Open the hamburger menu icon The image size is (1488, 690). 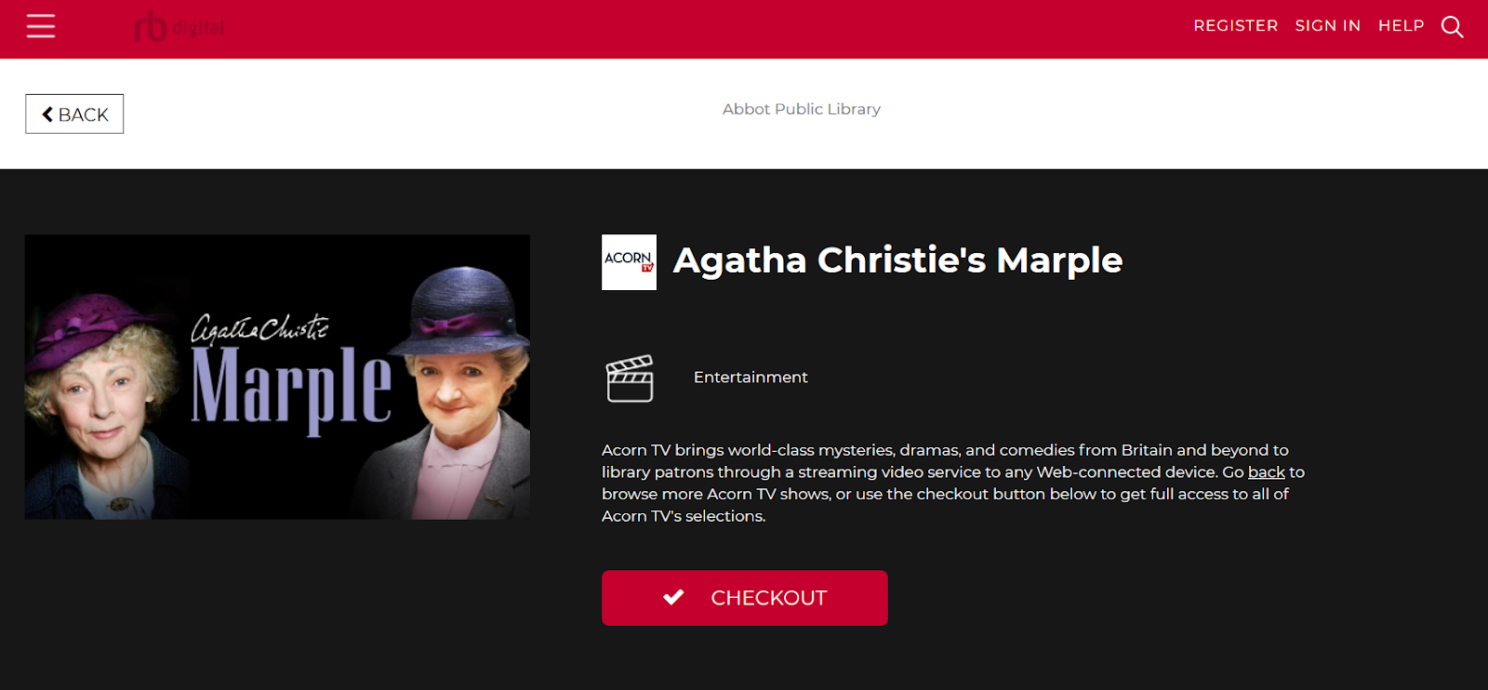click(41, 26)
